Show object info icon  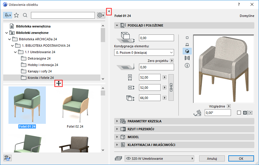click(x=187, y=65)
